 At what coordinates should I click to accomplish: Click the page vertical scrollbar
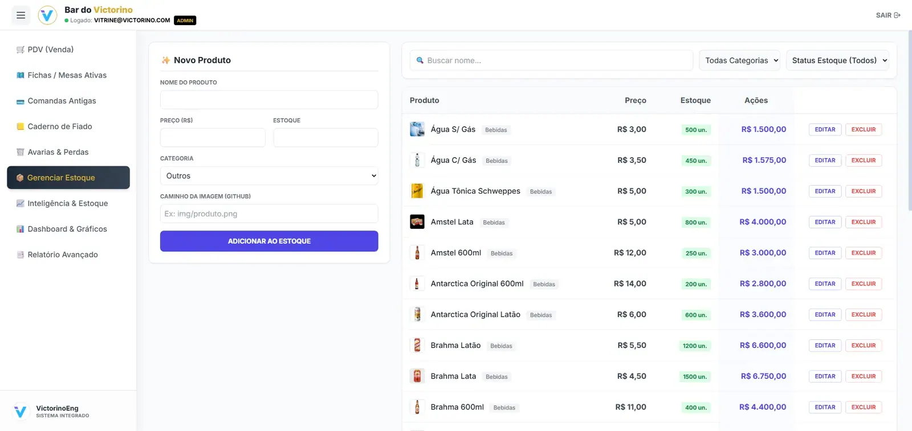(x=909, y=120)
